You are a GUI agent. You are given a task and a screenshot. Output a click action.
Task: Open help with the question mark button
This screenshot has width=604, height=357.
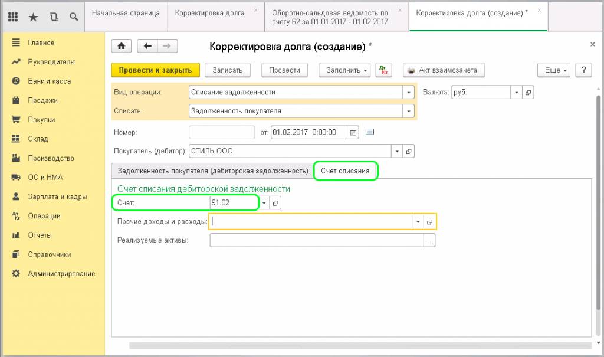(583, 70)
